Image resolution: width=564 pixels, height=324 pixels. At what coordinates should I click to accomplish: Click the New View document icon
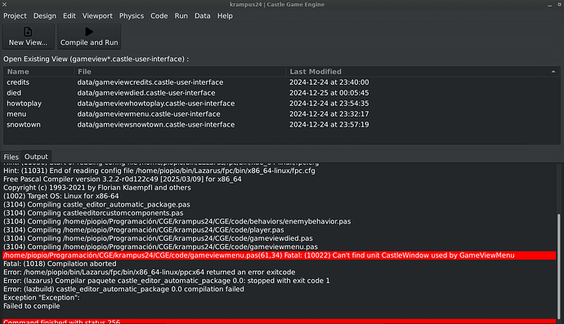click(x=28, y=32)
